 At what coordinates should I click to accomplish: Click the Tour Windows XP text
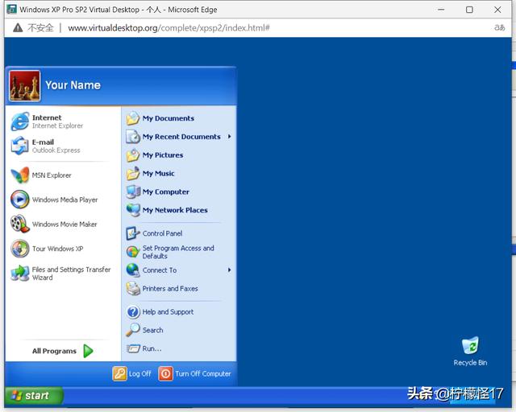click(x=57, y=249)
